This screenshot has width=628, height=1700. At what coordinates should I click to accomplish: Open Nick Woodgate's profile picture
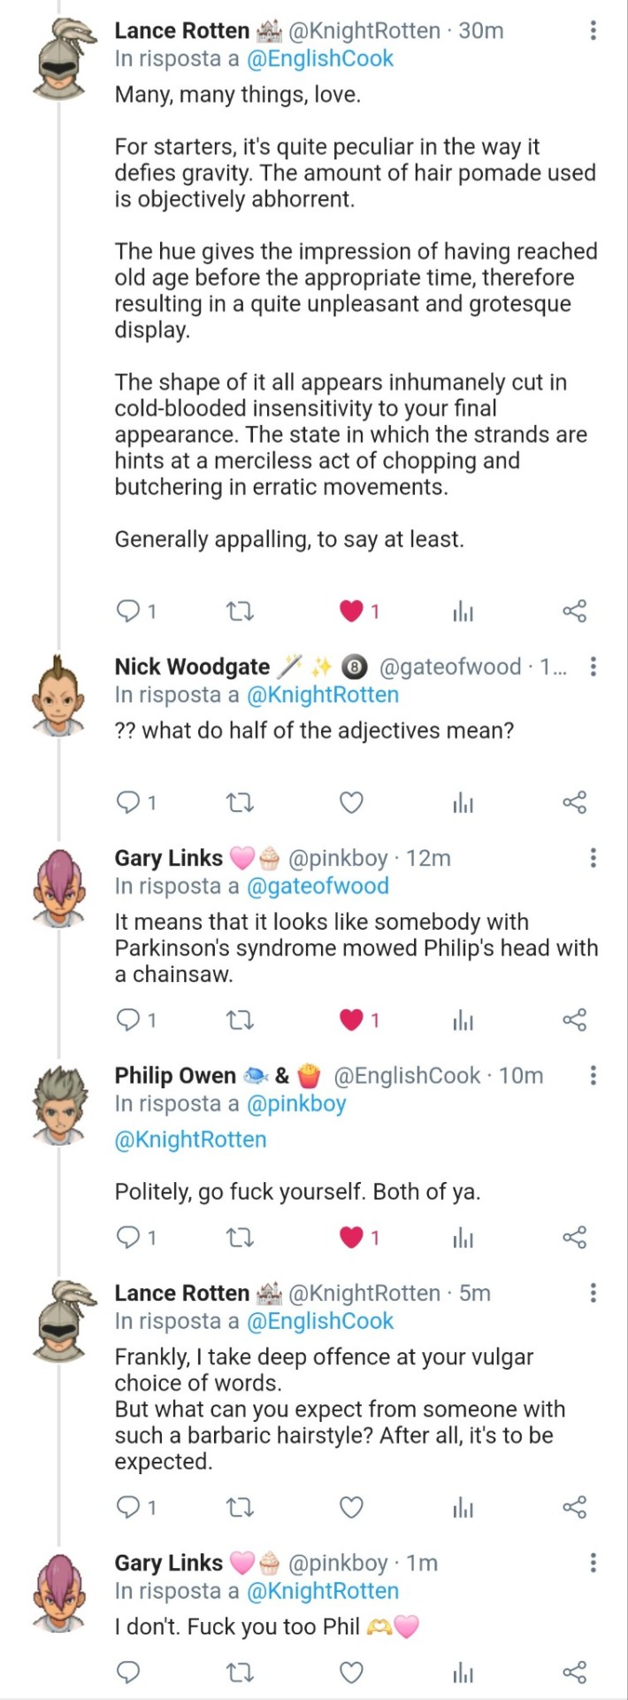pyautogui.click(x=59, y=695)
